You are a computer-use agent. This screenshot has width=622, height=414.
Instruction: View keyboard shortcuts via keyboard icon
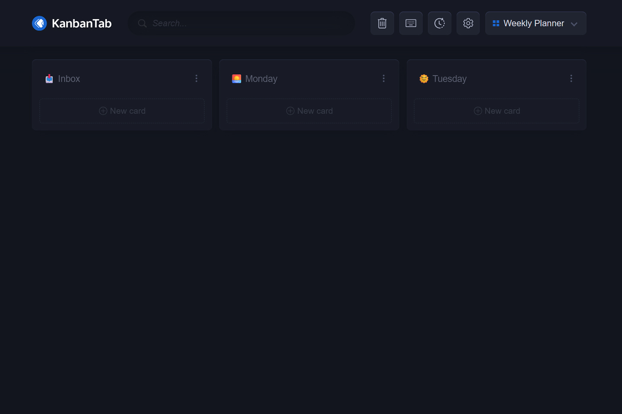click(x=410, y=23)
